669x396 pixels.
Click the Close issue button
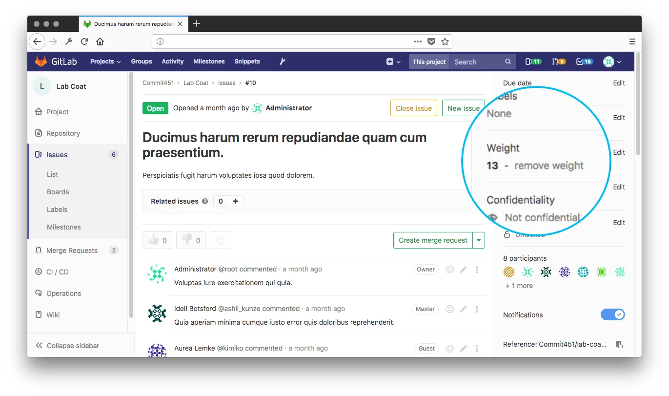click(x=413, y=108)
